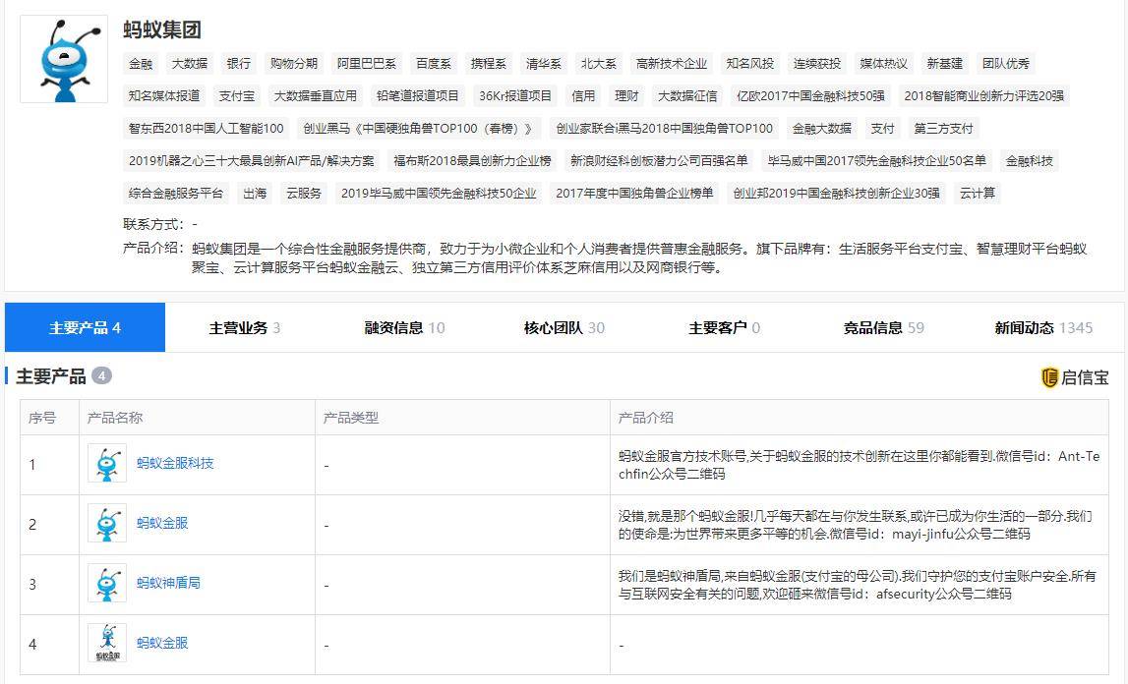Screen dimensions: 1128x684
Task: Click the count badge showing 4 beside 主要产品
Action: pyautogui.click(x=102, y=374)
